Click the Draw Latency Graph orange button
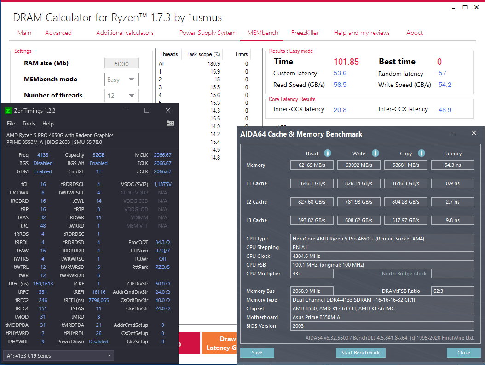The image size is (485, 365). pos(219,343)
